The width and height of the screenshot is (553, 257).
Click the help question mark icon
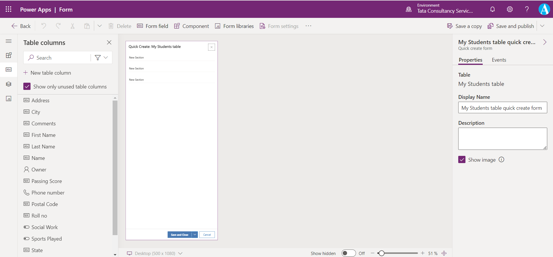pyautogui.click(x=527, y=9)
